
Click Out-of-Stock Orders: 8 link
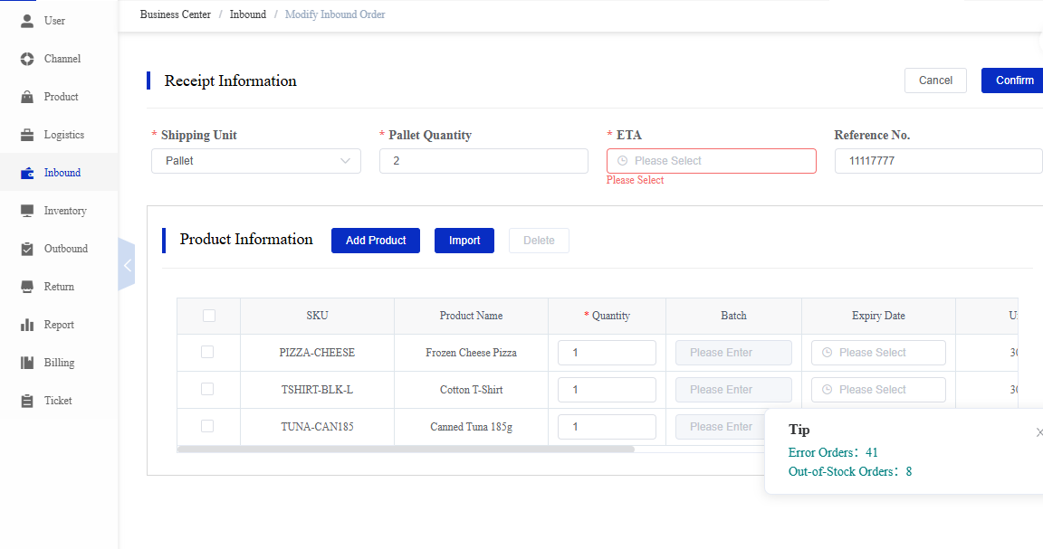[x=850, y=472]
